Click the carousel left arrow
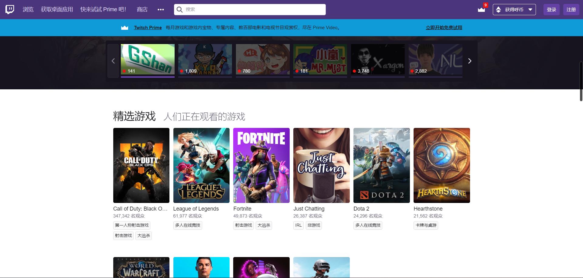583x278 pixels. tap(113, 61)
